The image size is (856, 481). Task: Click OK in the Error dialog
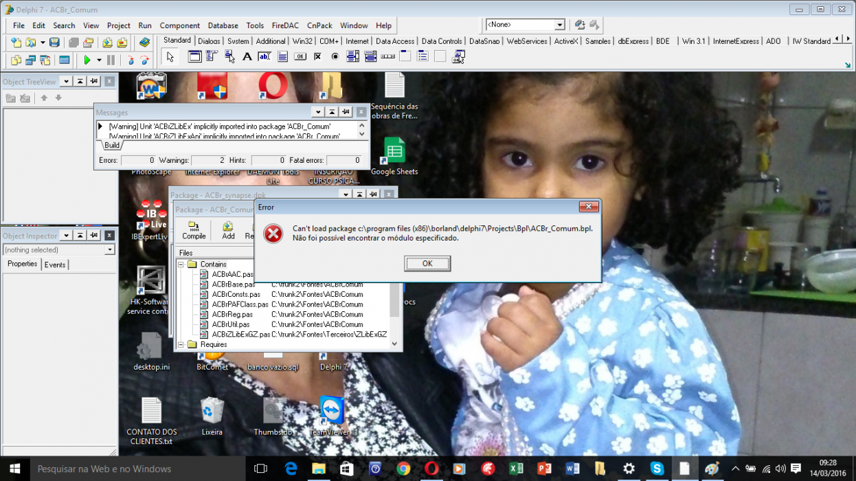click(427, 263)
